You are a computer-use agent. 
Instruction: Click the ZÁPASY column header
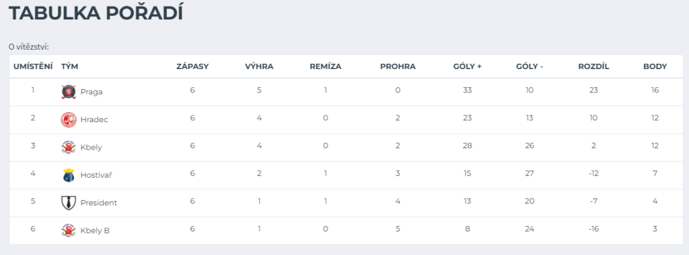(x=192, y=66)
